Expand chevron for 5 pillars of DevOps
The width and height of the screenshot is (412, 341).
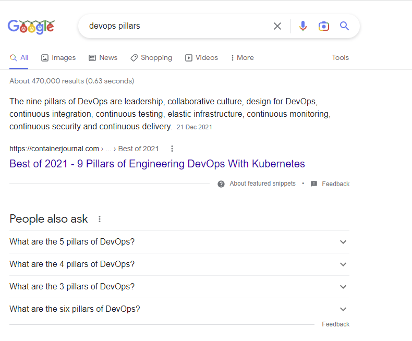click(343, 242)
